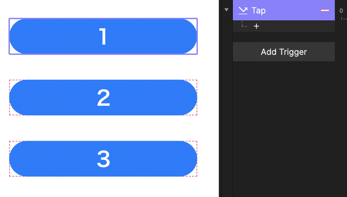Image resolution: width=347 pixels, height=197 pixels.
Task: Click the 0 marker on the timeline
Action: (x=341, y=11)
